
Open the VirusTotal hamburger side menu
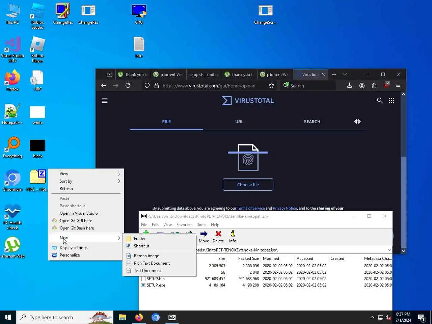[105, 101]
